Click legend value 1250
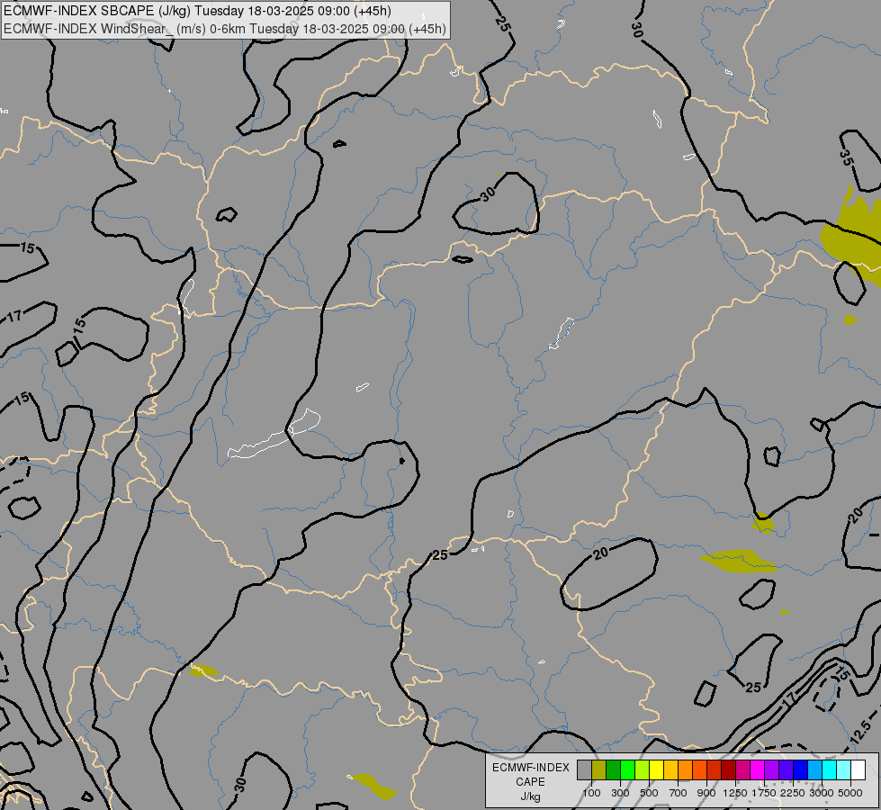This screenshot has height=810, width=881. (735, 793)
